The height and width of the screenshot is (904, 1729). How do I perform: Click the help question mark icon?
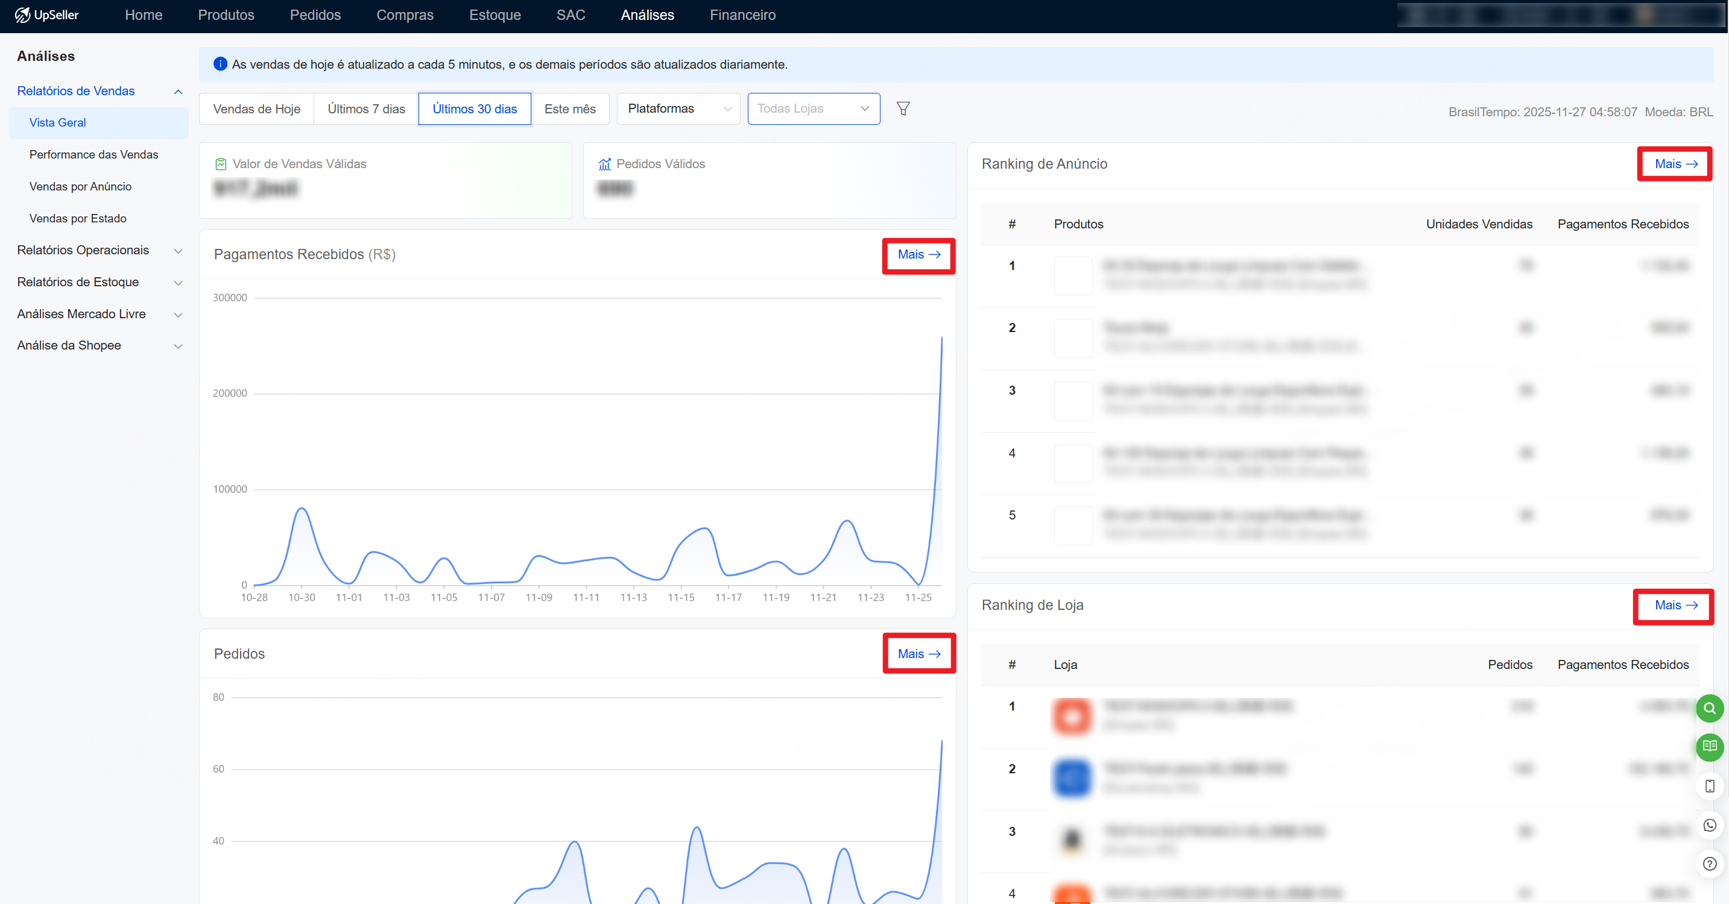coord(1709,864)
